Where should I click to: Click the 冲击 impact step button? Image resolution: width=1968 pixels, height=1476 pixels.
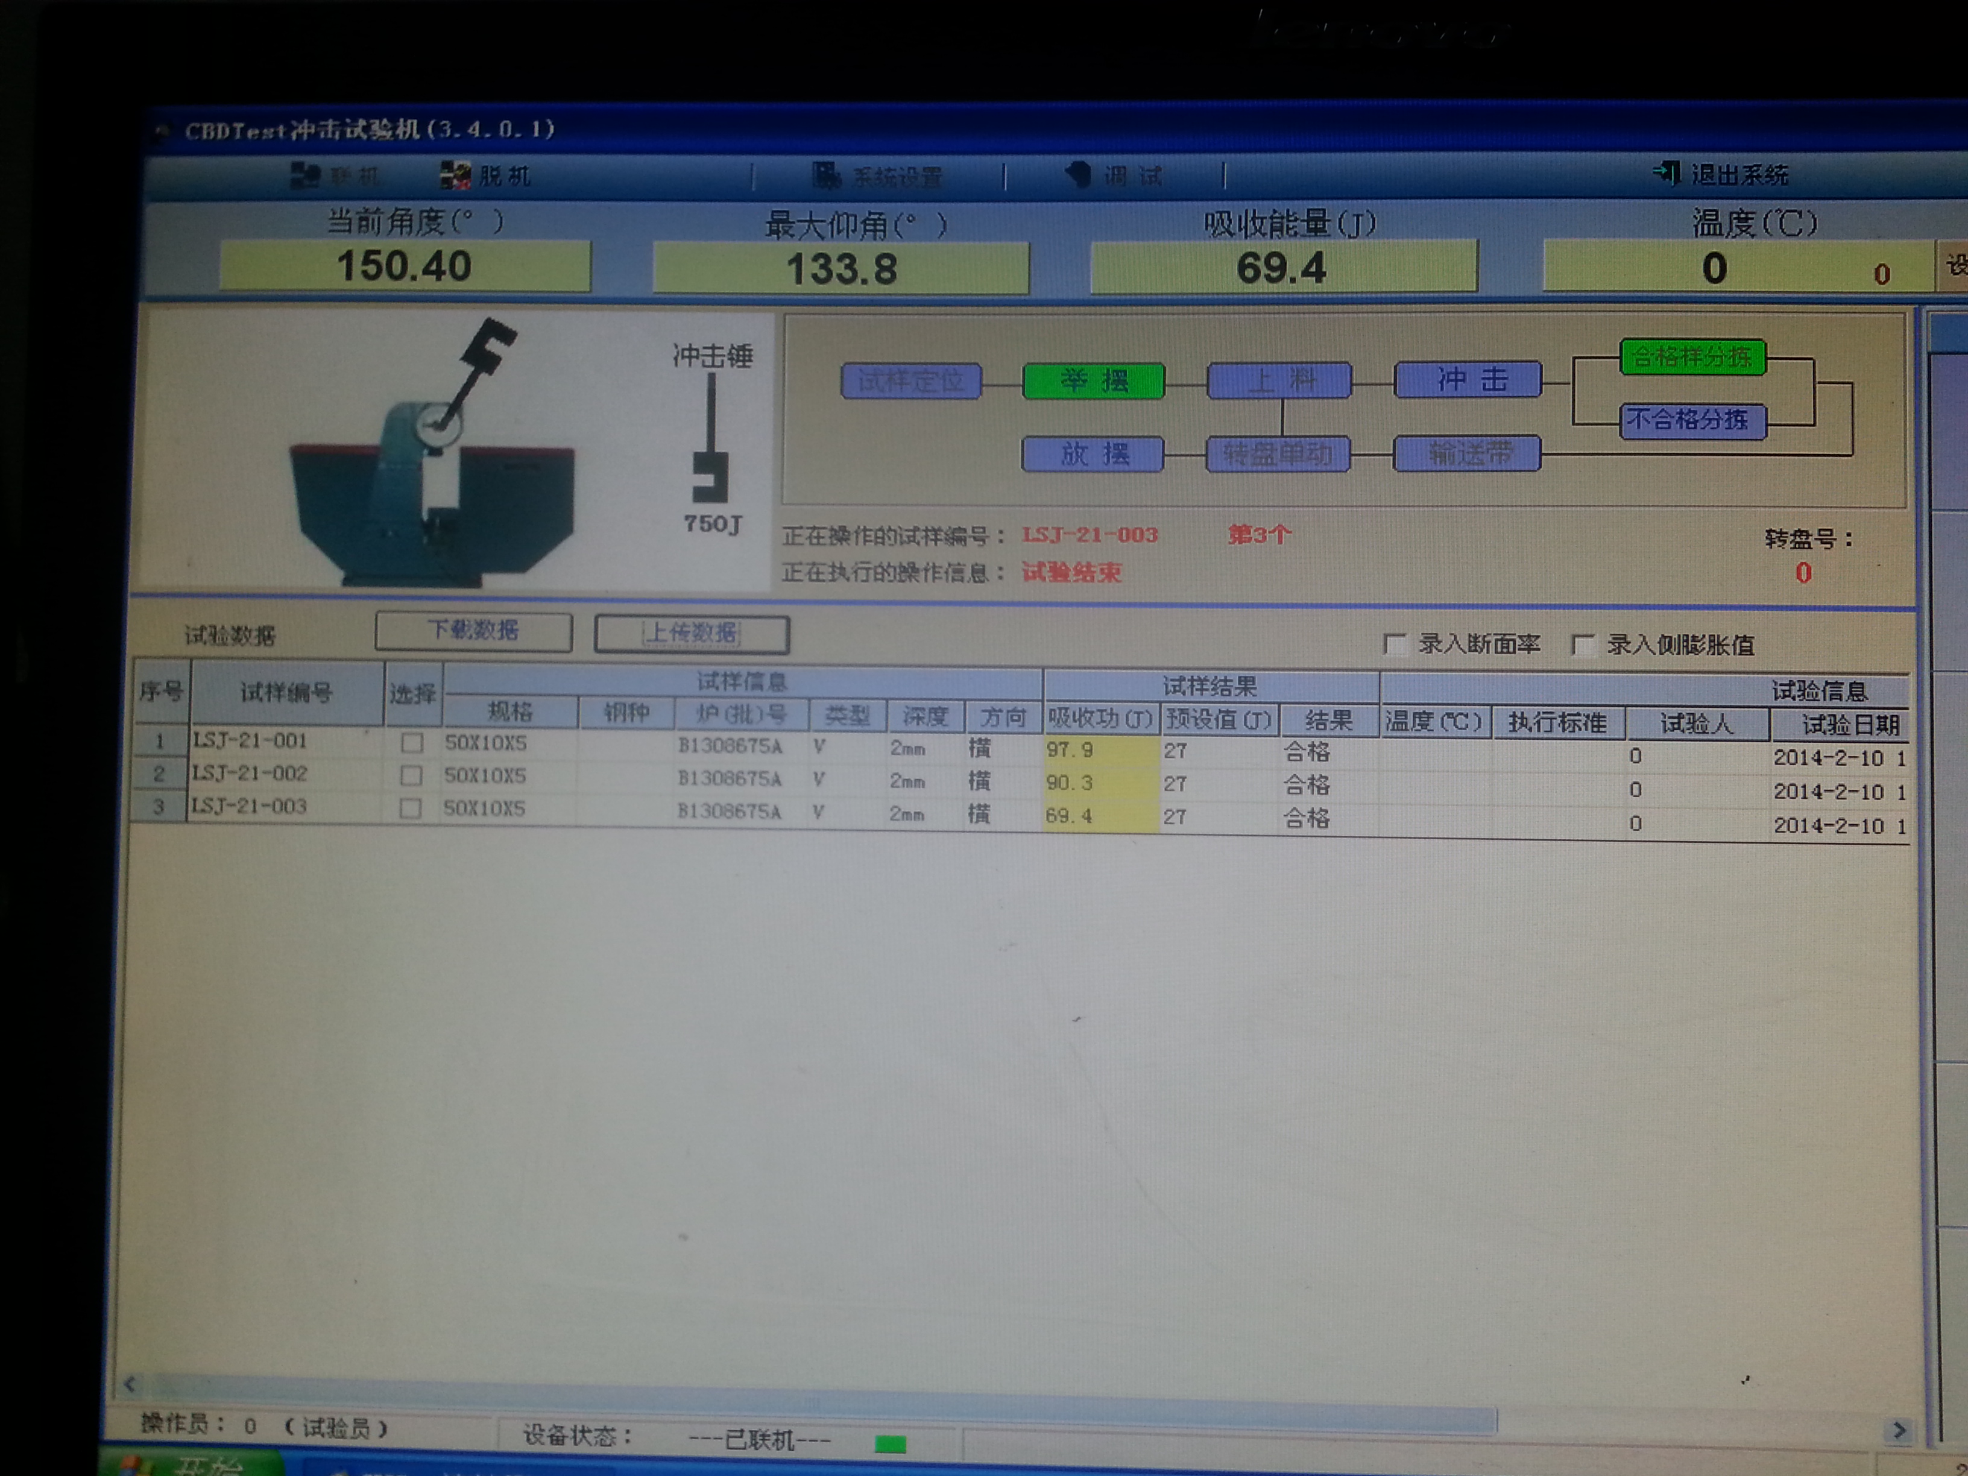pyautogui.click(x=1468, y=379)
